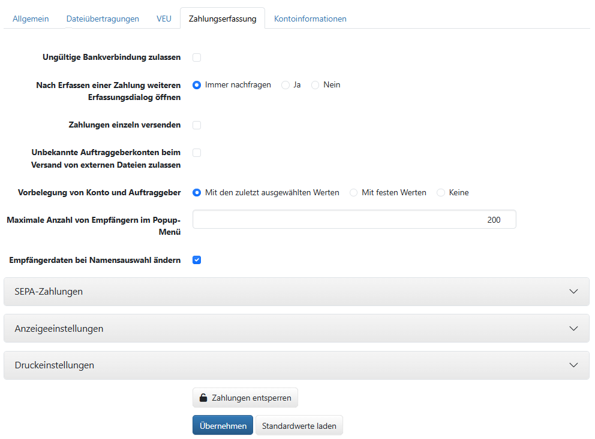
Task: Enable Ungültige Bankverbindung zulassen checkbox
Action: pyautogui.click(x=197, y=57)
